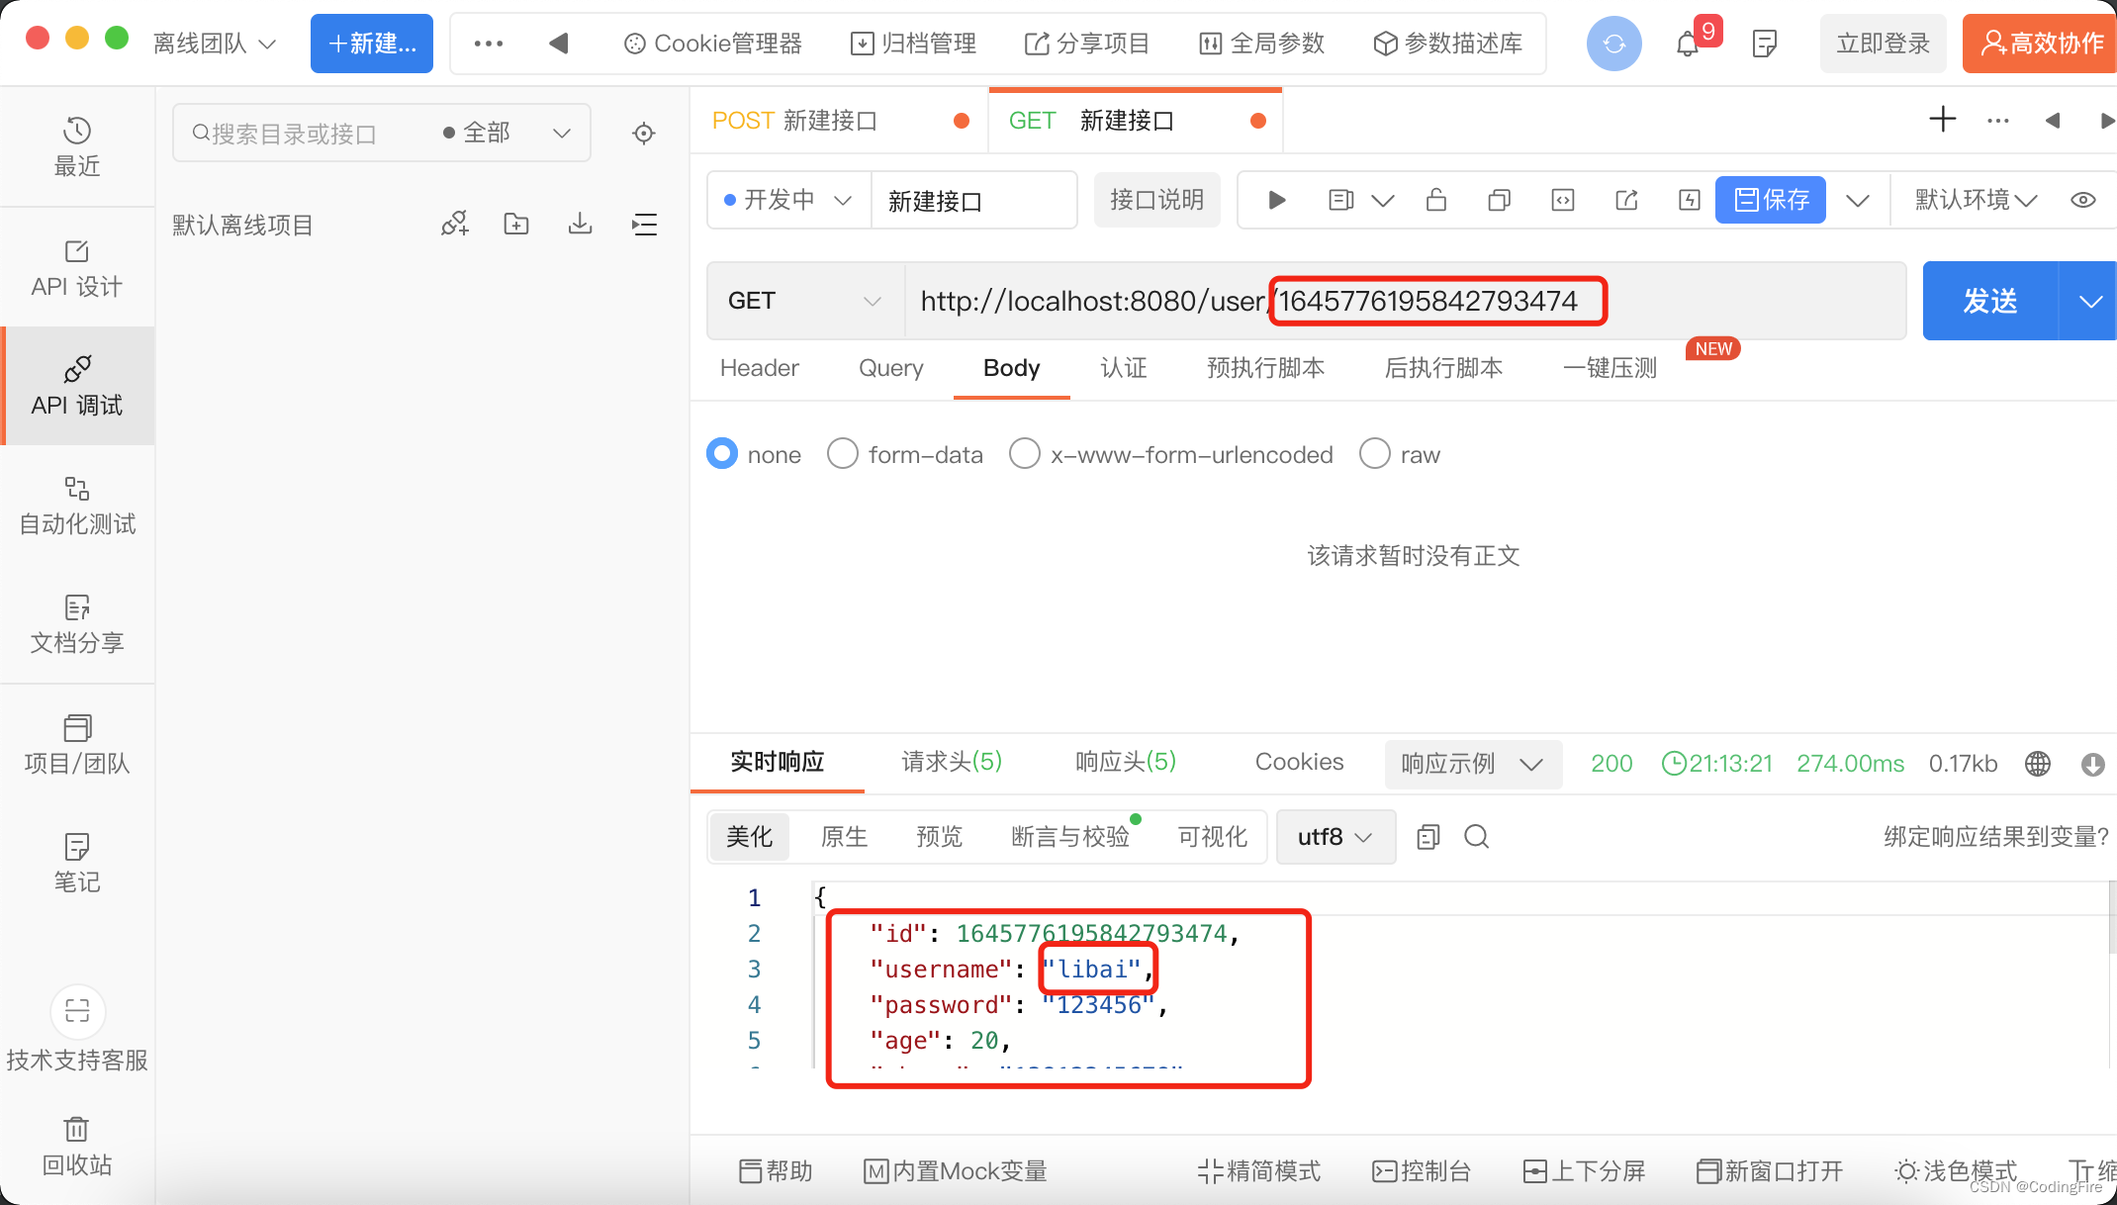Toggle 浅色模式 theme mode

(x=1956, y=1171)
